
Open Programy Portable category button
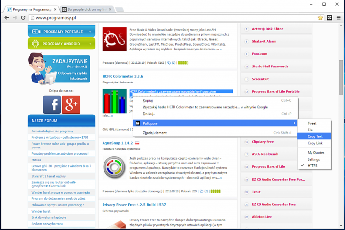(x=61, y=31)
